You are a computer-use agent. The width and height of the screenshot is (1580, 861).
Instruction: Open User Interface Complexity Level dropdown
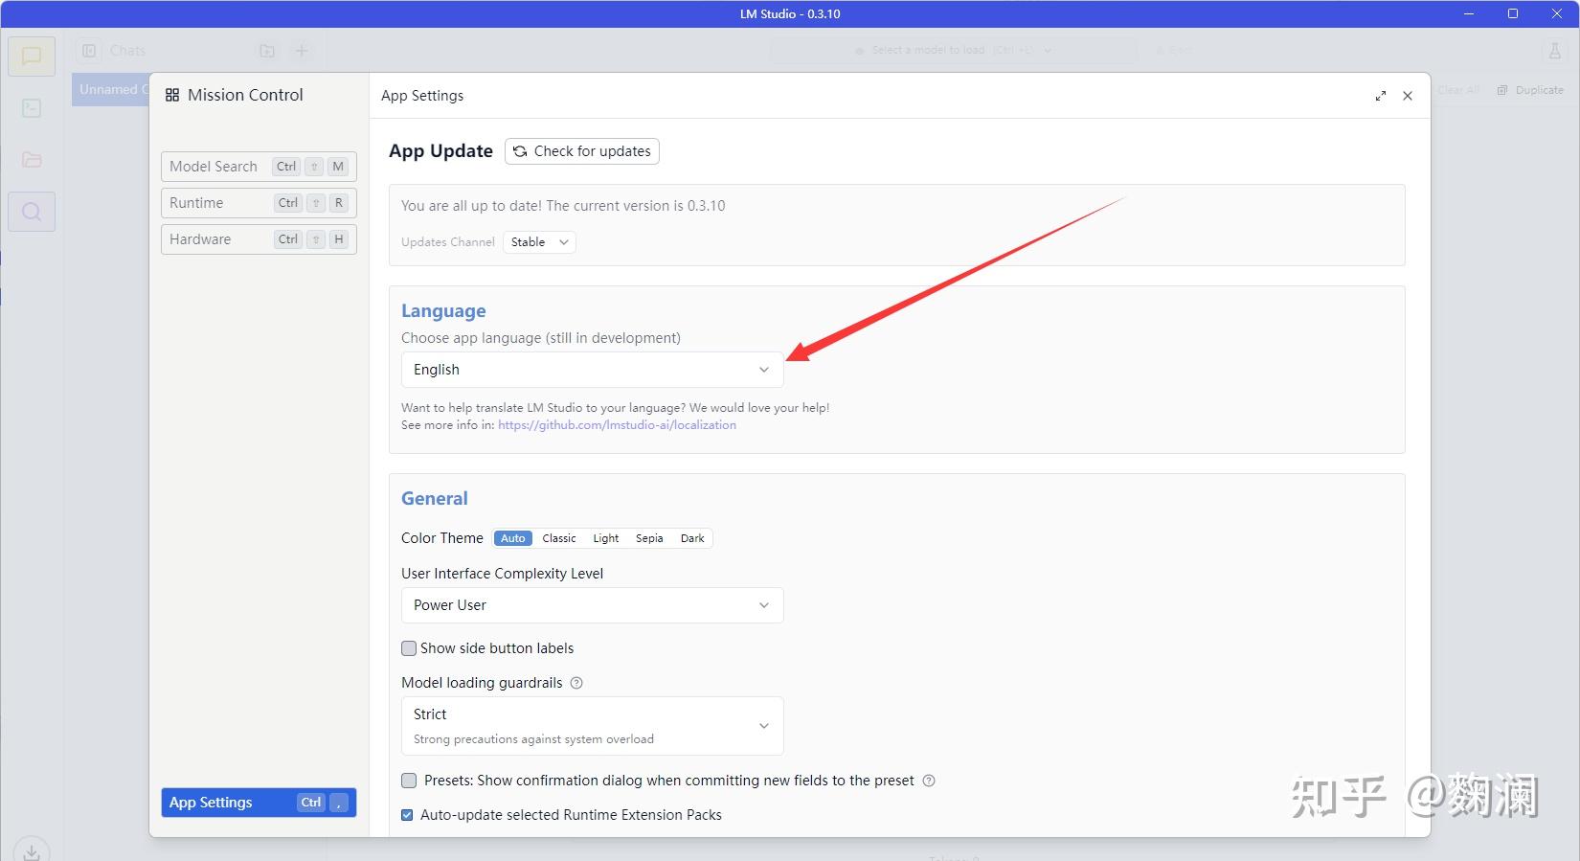click(592, 605)
